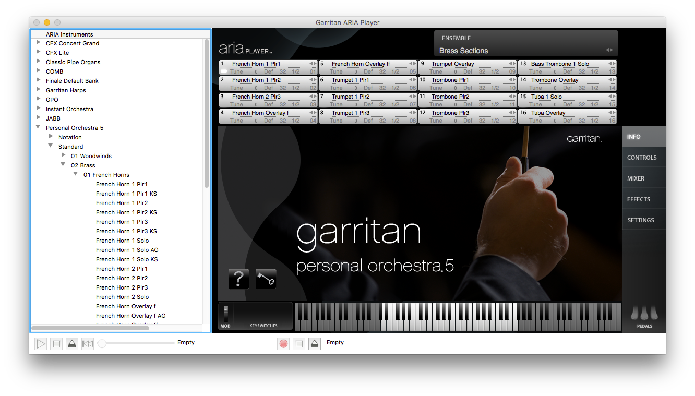Select French Horn 1 Solo in the tree
Viewport: 695px width, 396px height.
click(122, 241)
